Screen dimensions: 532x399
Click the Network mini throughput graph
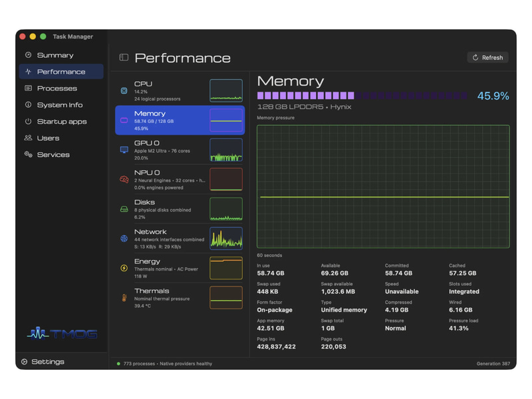coord(226,239)
